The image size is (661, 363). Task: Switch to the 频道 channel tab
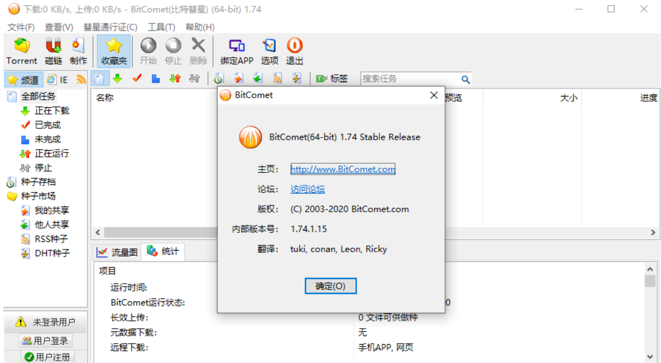click(23, 79)
